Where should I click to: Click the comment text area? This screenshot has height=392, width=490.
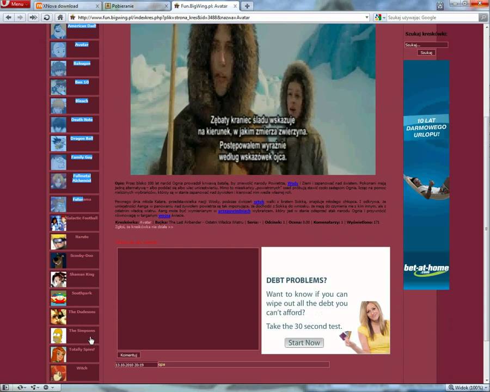188,299
